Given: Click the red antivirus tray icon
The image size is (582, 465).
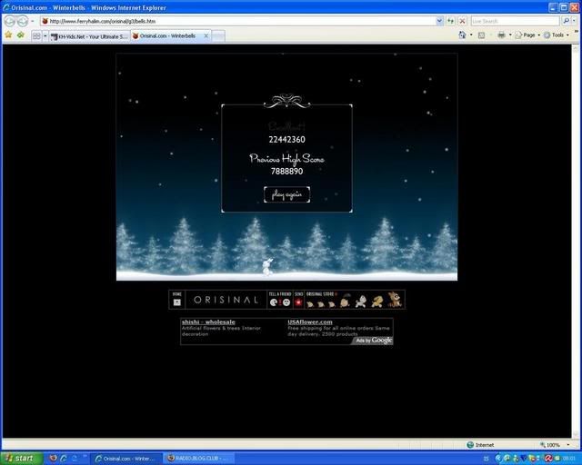Looking at the screenshot, I should click(548, 459).
